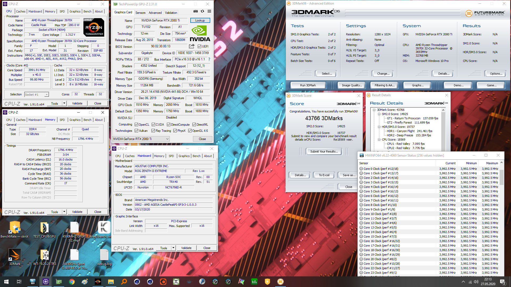This screenshot has height=287, width=511.
Task: Open the Socket #1 selection dropdown in CPU-Z
Action: (36, 95)
